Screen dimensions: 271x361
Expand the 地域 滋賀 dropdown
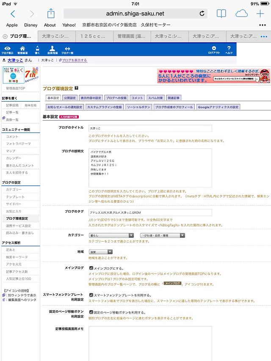click(x=101, y=252)
